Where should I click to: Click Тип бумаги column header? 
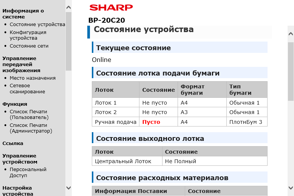coord(247,90)
